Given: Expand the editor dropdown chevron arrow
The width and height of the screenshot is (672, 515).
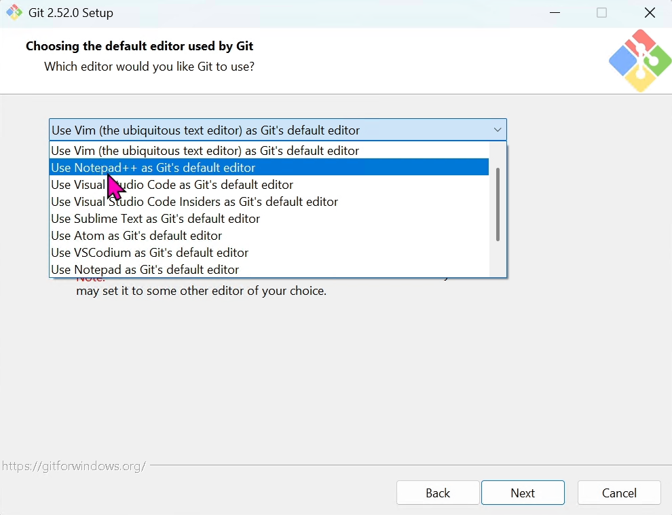Looking at the screenshot, I should 498,130.
